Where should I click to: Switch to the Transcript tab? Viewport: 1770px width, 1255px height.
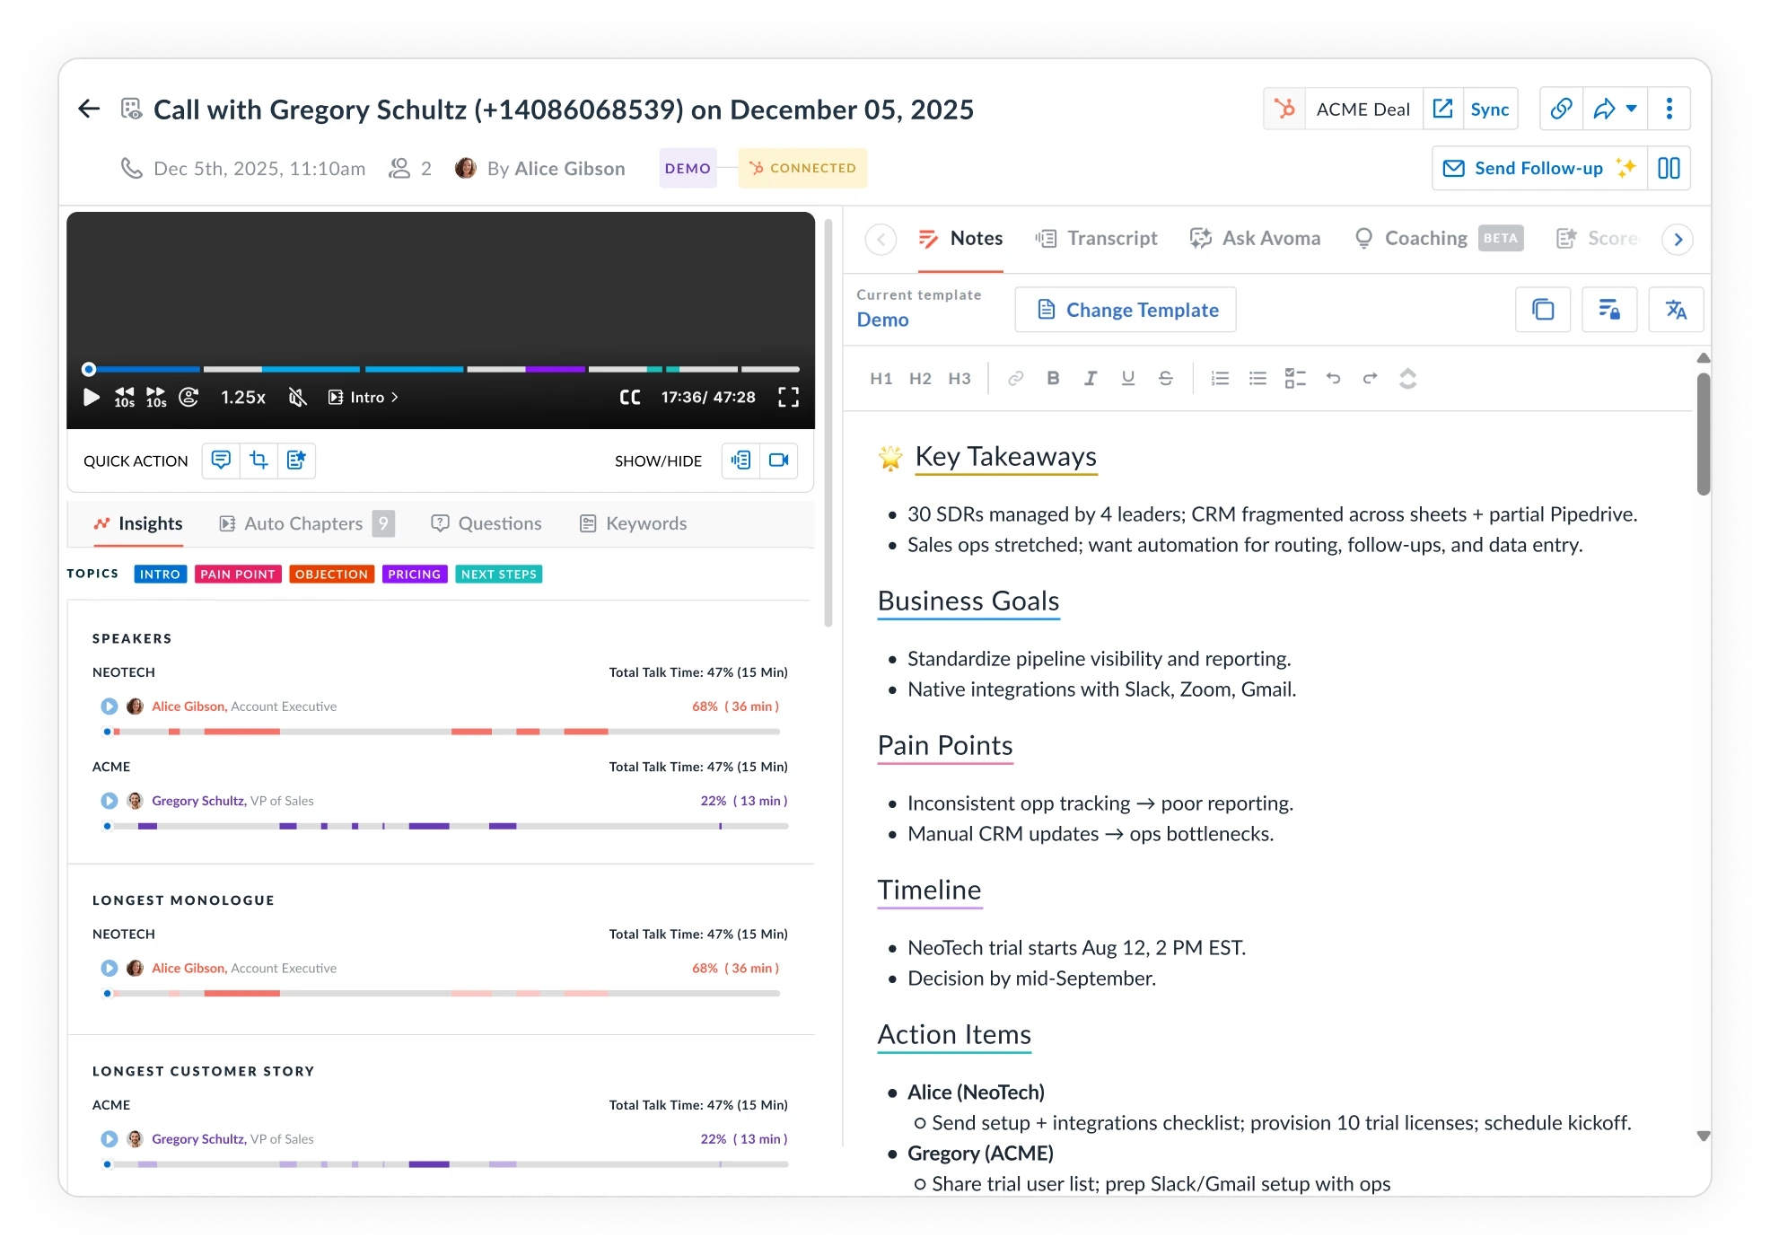tap(1096, 238)
